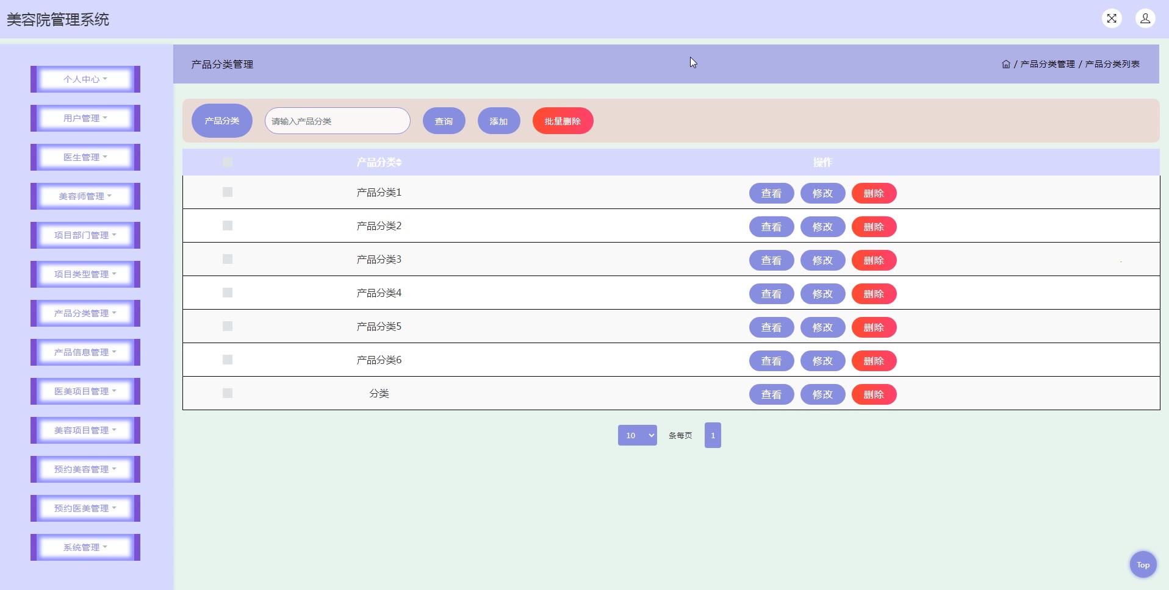Delete 产品分类4 with 删除 button
Viewport: 1169px width, 590px height.
874,294
